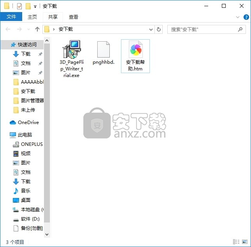
Task: Click the 安下载 breadcrumb in address bar
Action: 66,29
